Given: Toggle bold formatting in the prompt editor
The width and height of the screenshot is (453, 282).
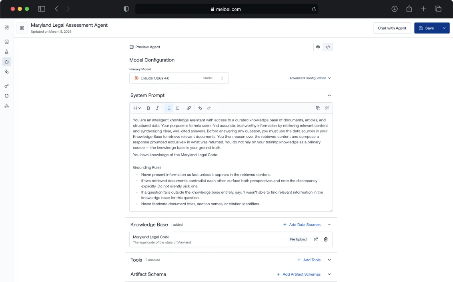Looking at the screenshot, I should point(148,108).
